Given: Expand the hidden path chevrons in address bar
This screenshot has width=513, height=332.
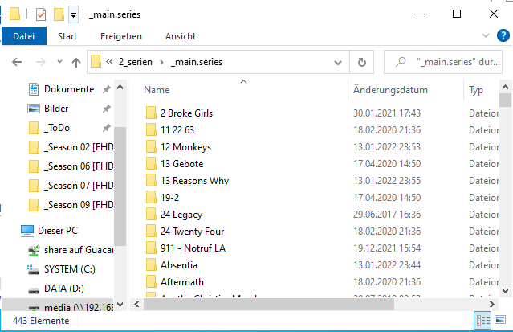Looking at the screenshot, I should pyautogui.click(x=109, y=62).
